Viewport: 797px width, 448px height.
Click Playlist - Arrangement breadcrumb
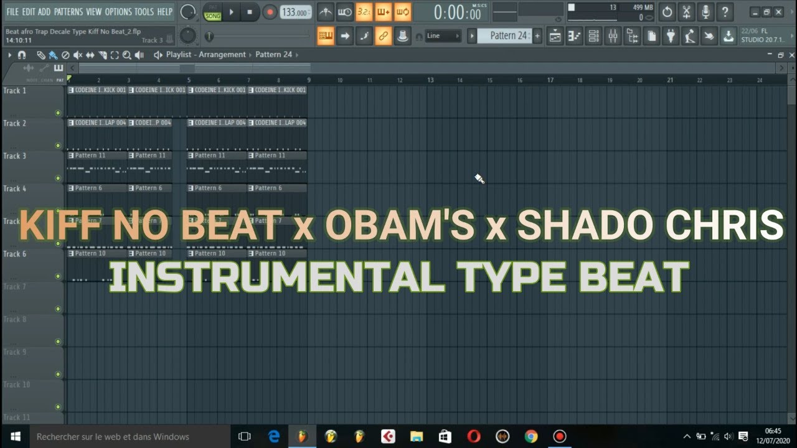click(205, 55)
